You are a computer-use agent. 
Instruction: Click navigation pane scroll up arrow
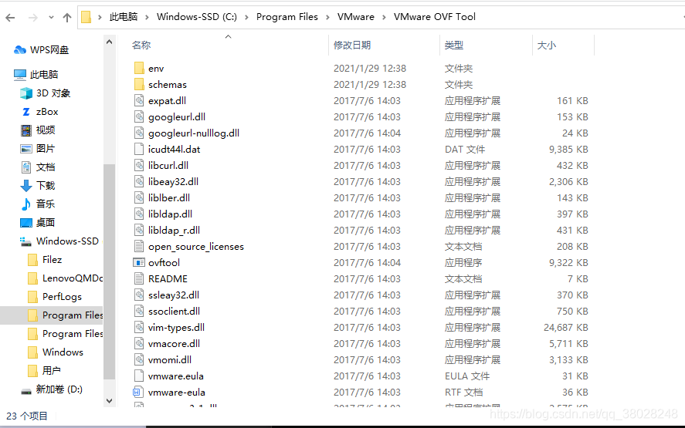coord(109,42)
